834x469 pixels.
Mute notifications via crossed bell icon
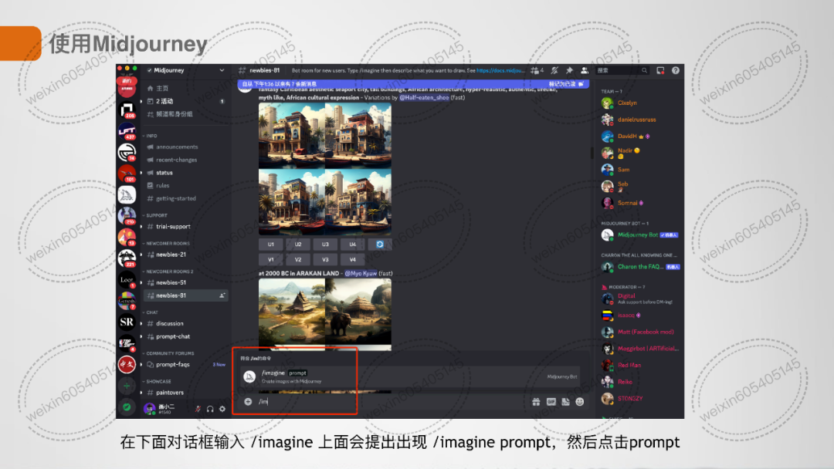pos(554,70)
